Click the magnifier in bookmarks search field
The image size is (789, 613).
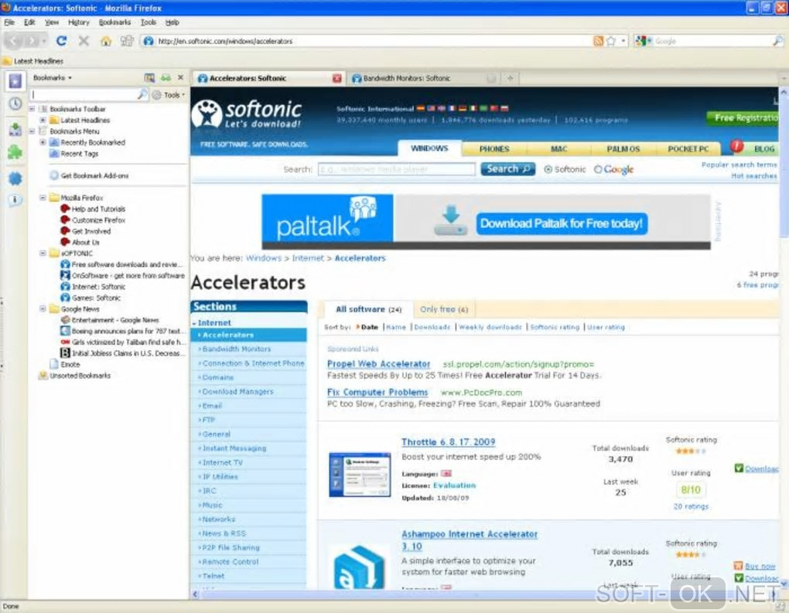[142, 94]
